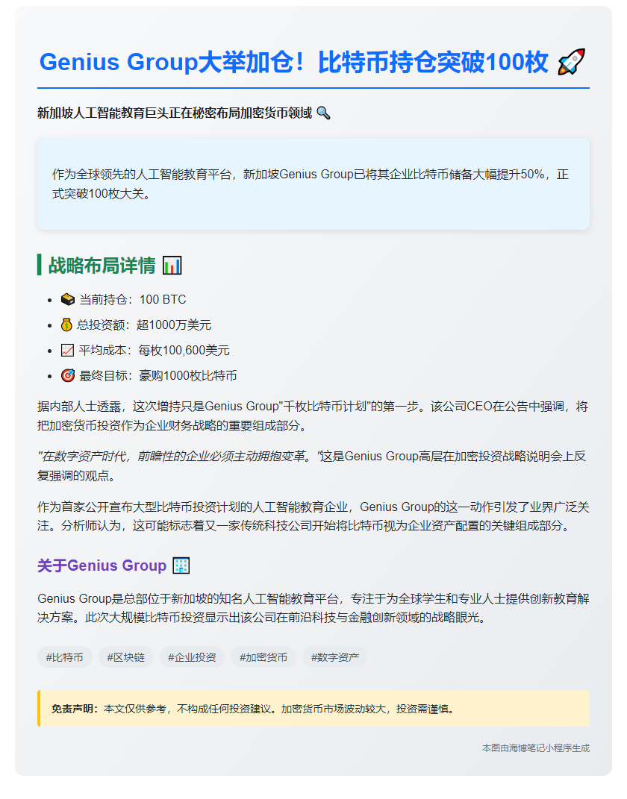627x799 pixels.
Task: Click the paragraph starting 据内部人士透露
Action: tap(313, 416)
